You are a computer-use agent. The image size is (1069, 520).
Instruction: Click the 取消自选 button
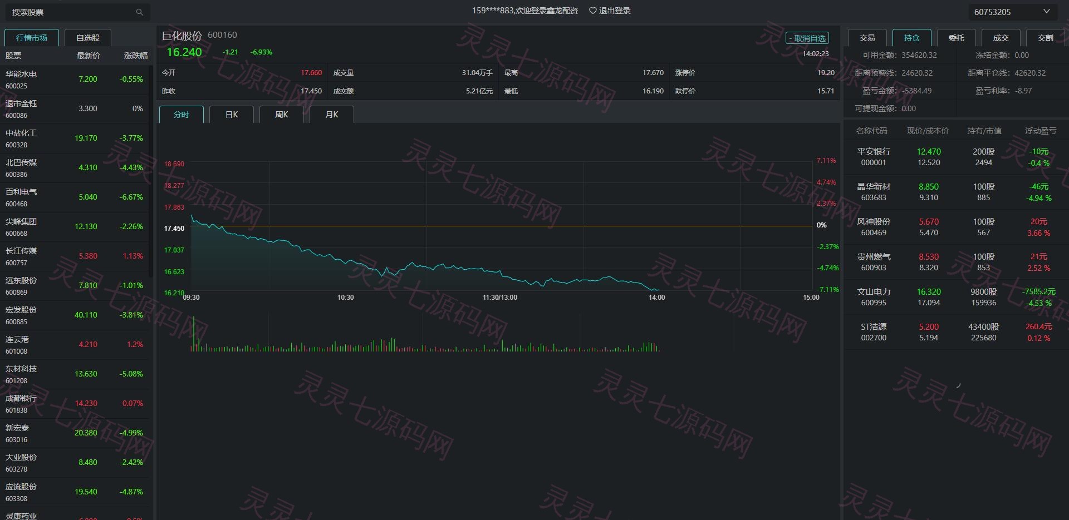(807, 38)
